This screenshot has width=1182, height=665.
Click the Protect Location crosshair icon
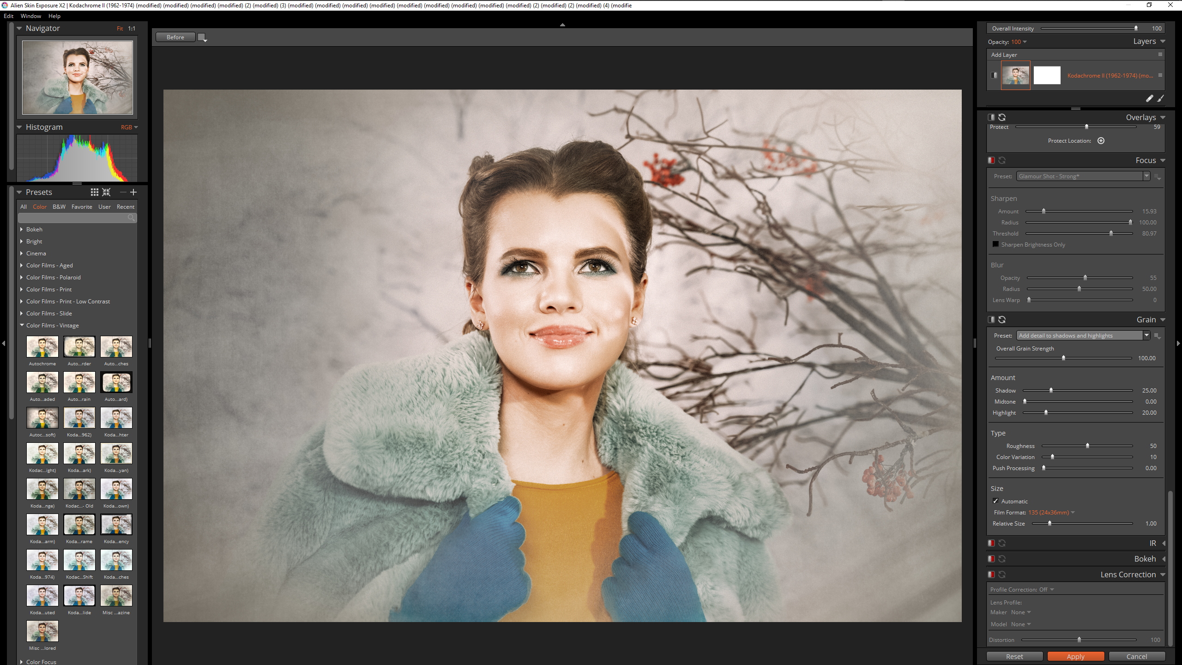pyautogui.click(x=1101, y=141)
